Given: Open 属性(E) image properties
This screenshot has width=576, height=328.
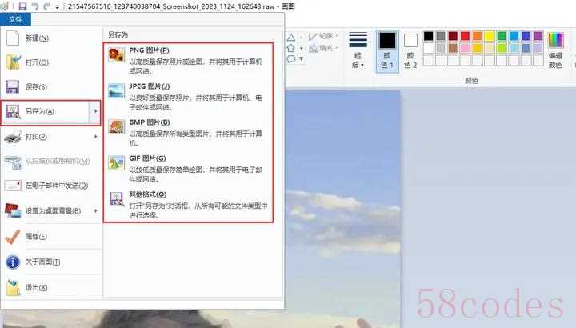Looking at the screenshot, I should coord(51,237).
